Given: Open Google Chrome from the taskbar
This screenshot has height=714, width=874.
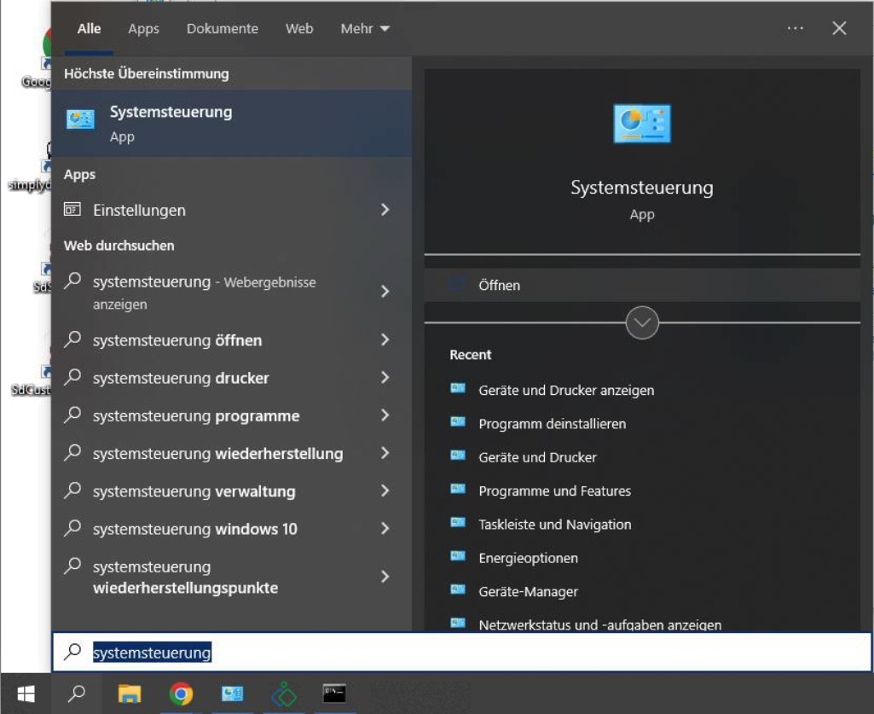Looking at the screenshot, I should coord(181,694).
